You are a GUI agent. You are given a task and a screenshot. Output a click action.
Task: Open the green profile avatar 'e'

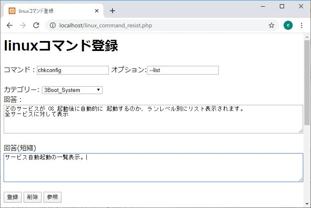[288, 25]
